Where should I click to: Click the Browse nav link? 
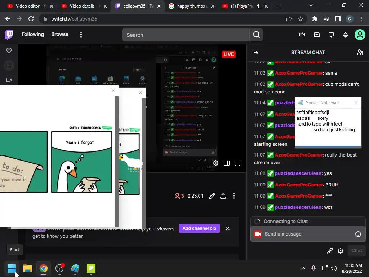(x=60, y=34)
